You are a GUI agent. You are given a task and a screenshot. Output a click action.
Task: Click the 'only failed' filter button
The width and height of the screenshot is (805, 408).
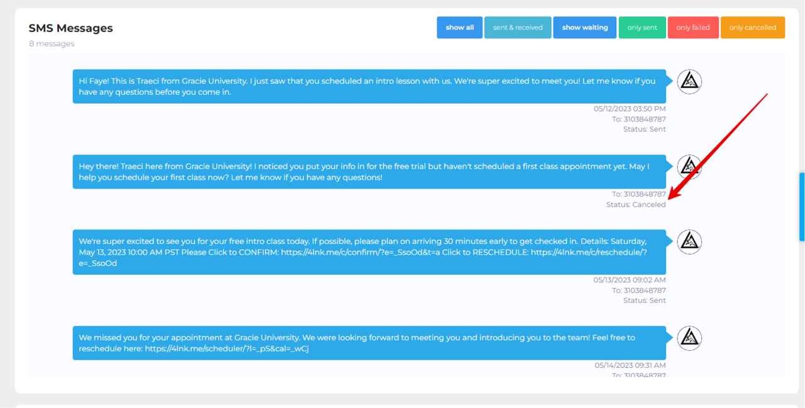click(693, 27)
